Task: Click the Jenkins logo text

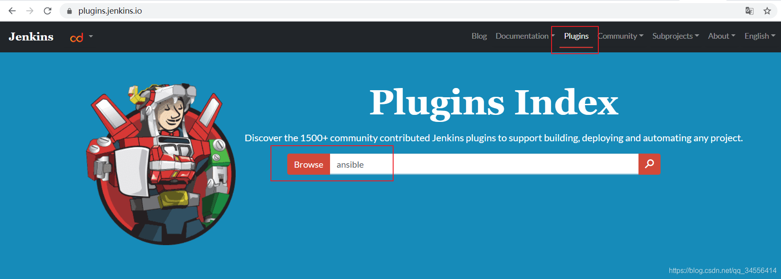Action: point(31,37)
